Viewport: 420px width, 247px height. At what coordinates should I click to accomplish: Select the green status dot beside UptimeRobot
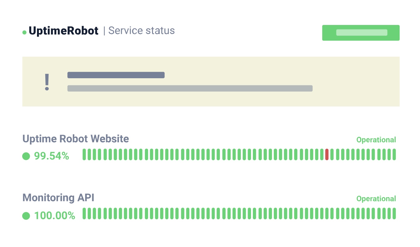24,32
